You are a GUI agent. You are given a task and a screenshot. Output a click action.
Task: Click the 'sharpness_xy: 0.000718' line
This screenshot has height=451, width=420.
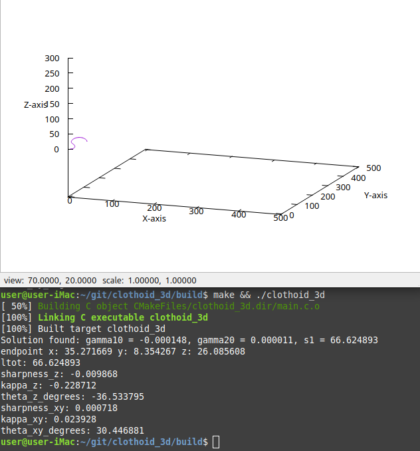click(x=59, y=408)
